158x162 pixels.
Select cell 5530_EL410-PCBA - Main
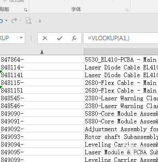[121, 59]
